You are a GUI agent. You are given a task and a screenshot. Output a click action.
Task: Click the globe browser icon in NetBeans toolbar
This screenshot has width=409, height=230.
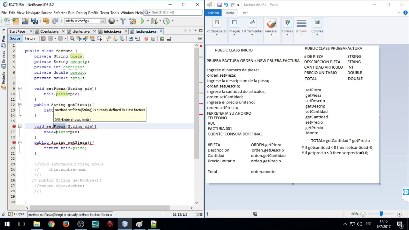(x=112, y=21)
